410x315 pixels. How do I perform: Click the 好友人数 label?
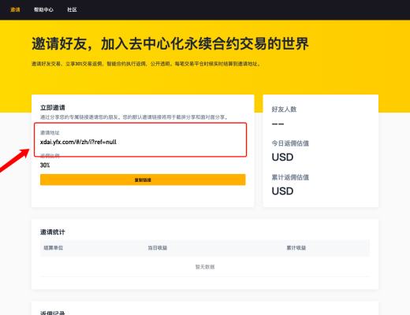point(284,109)
